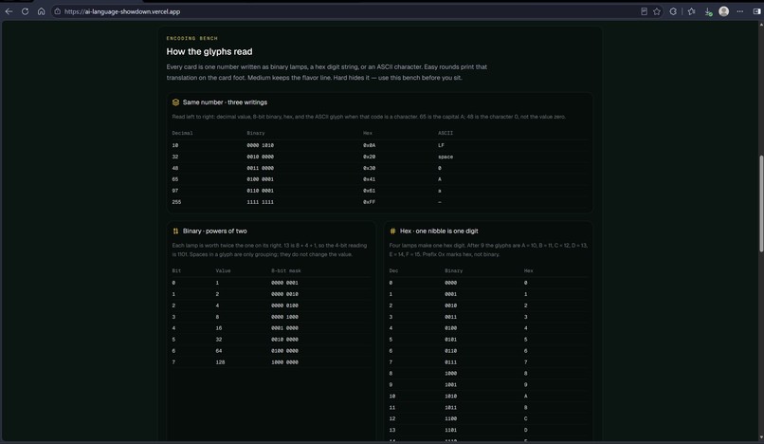Select the '1001' cell in Hex table
The height and width of the screenshot is (444, 764).
tap(450, 385)
